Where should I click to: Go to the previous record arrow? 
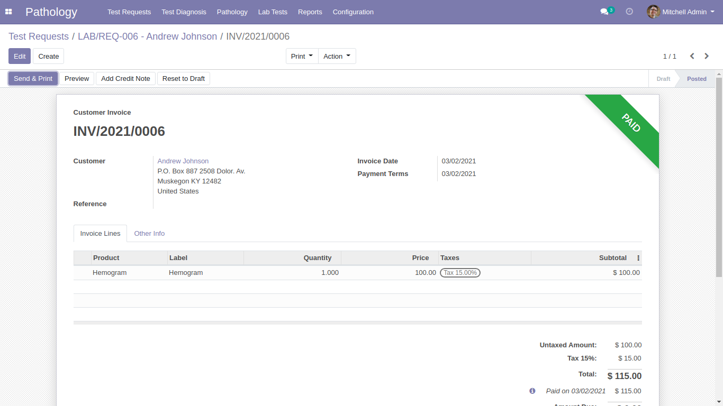(x=692, y=56)
